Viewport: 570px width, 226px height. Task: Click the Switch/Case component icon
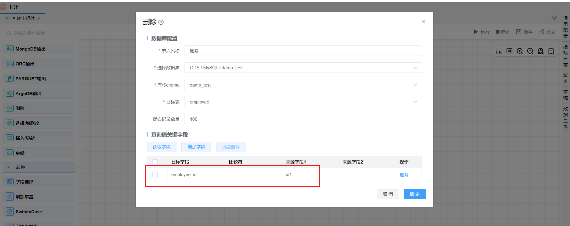tap(10, 211)
